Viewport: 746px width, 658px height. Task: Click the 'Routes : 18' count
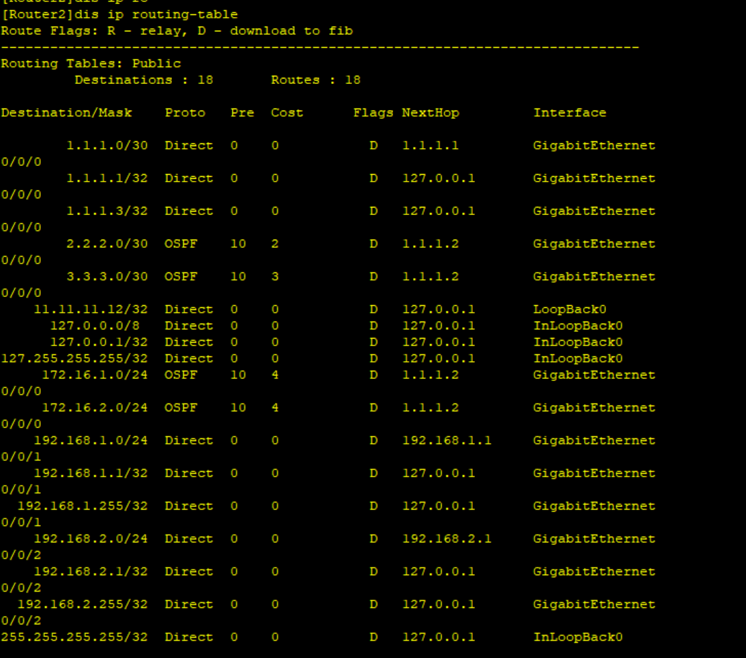coord(315,80)
